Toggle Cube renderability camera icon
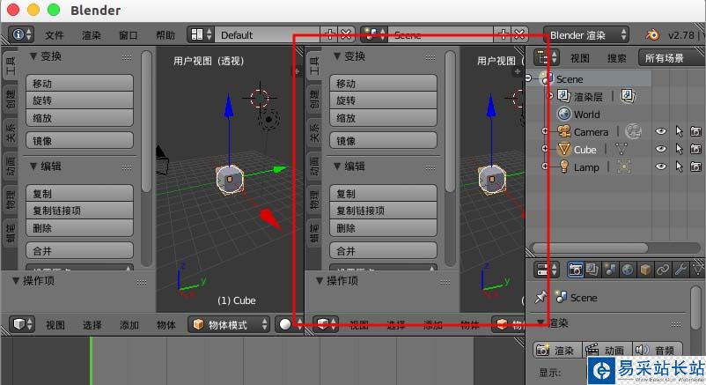The image size is (706, 385). [x=695, y=149]
